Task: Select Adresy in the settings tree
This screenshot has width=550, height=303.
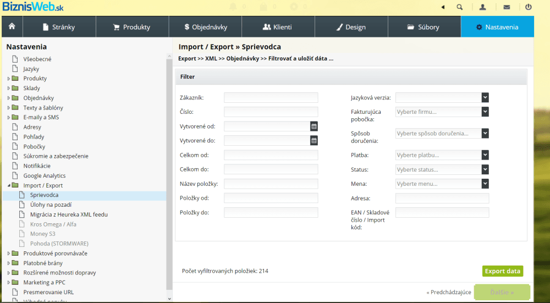Action: [x=32, y=127]
